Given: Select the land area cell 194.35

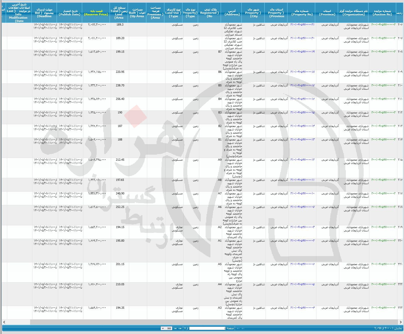Looking at the screenshot, I should pos(120,308).
